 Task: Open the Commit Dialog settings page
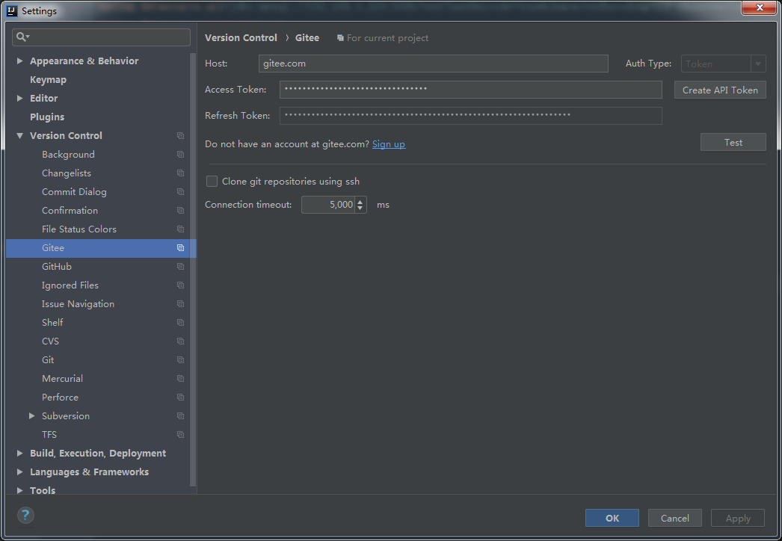point(74,192)
